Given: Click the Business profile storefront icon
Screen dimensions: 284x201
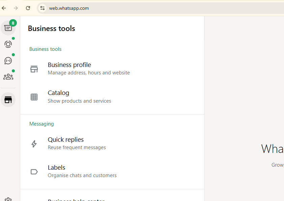Looking at the screenshot, I should 34,69.
